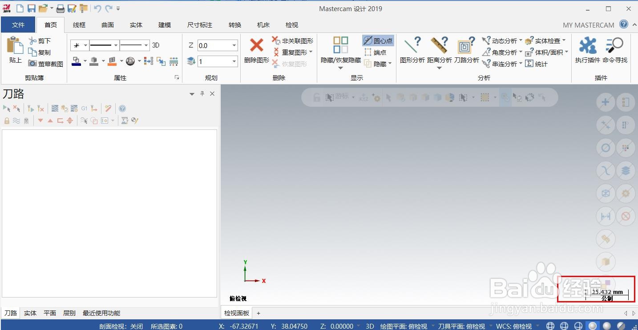The image size is (638, 330).
Task: Toggle shaded sphere display in status bar
Action: pyautogui.click(x=592, y=326)
